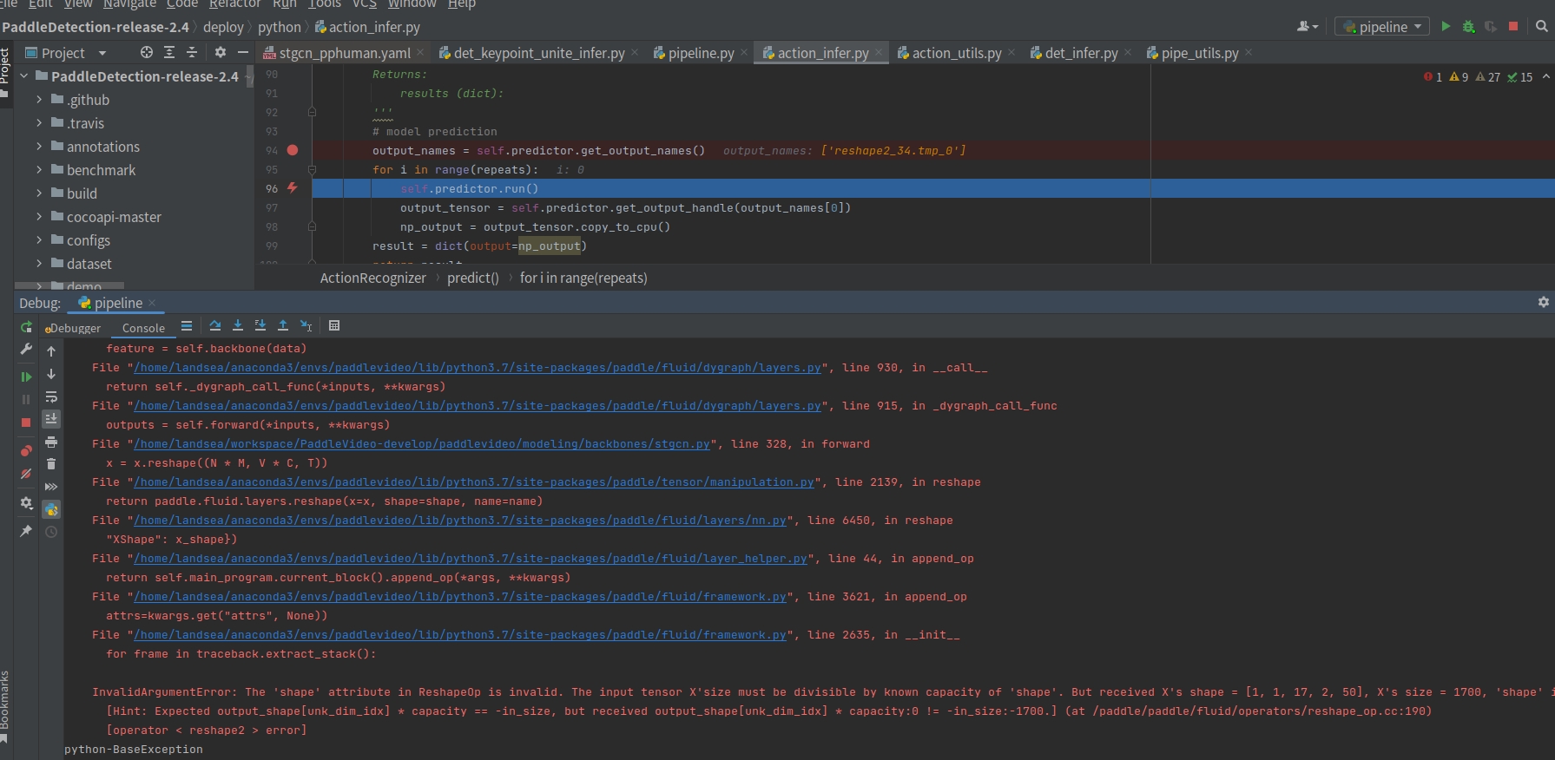Image resolution: width=1555 pixels, height=760 pixels.
Task: Expand the .github folder
Action: click(x=39, y=100)
